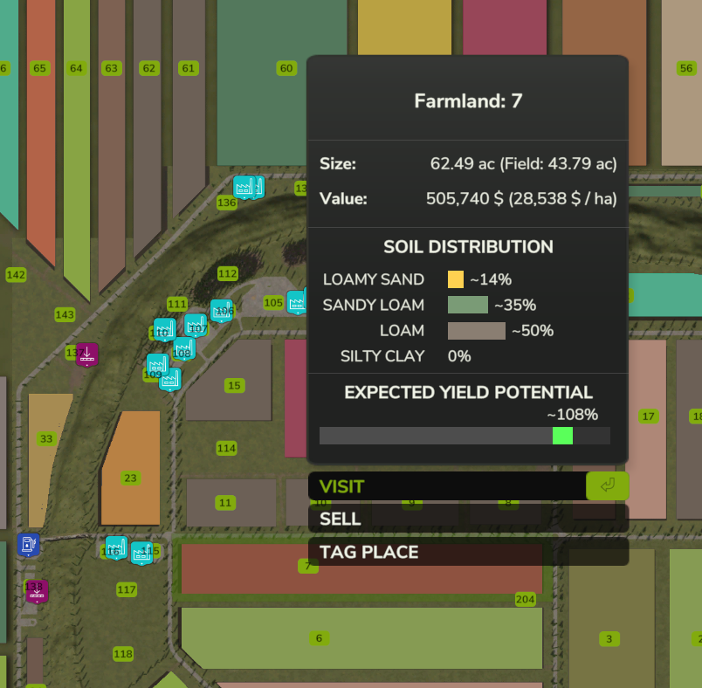Select the green field labeled 6
This screenshot has width=702, height=688.
(x=319, y=638)
